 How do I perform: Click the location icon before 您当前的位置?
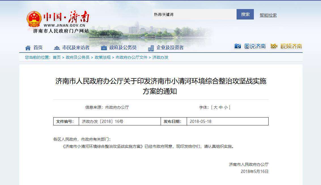pos(23,58)
